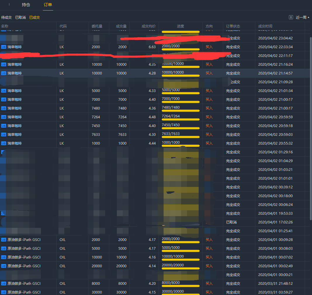Click 买入 direction in the 7480 row
Image resolution: width=312 pixels, height=295 pixels.
tap(209, 108)
